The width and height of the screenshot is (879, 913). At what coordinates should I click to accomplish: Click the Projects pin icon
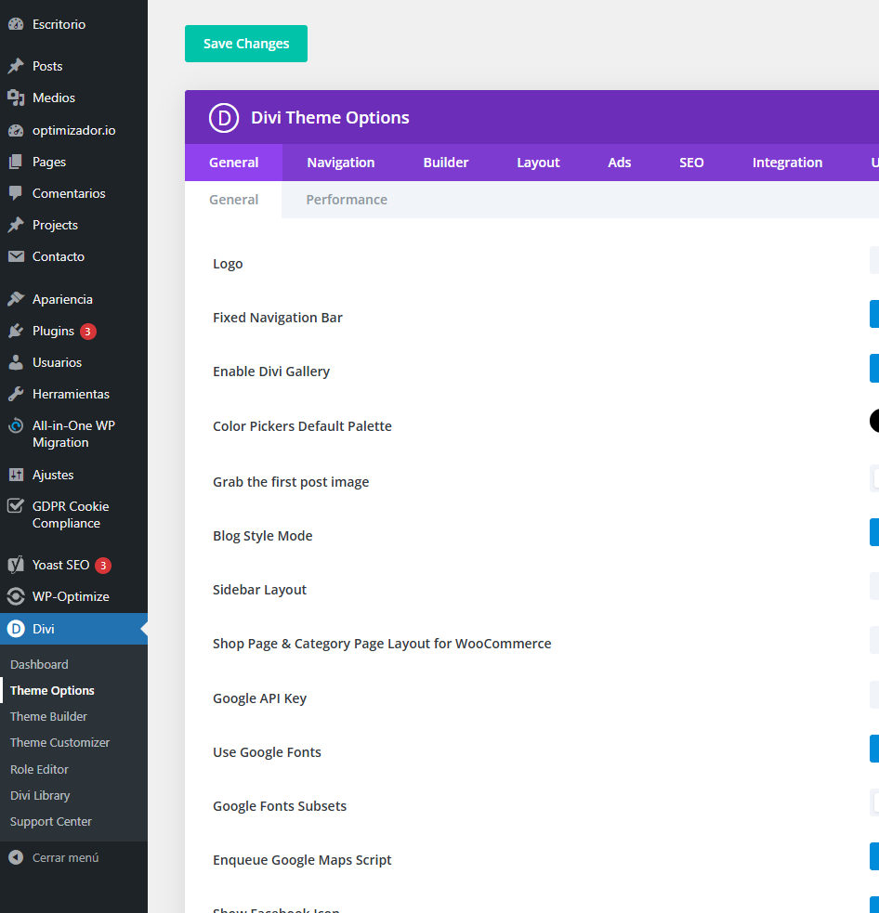tap(16, 225)
